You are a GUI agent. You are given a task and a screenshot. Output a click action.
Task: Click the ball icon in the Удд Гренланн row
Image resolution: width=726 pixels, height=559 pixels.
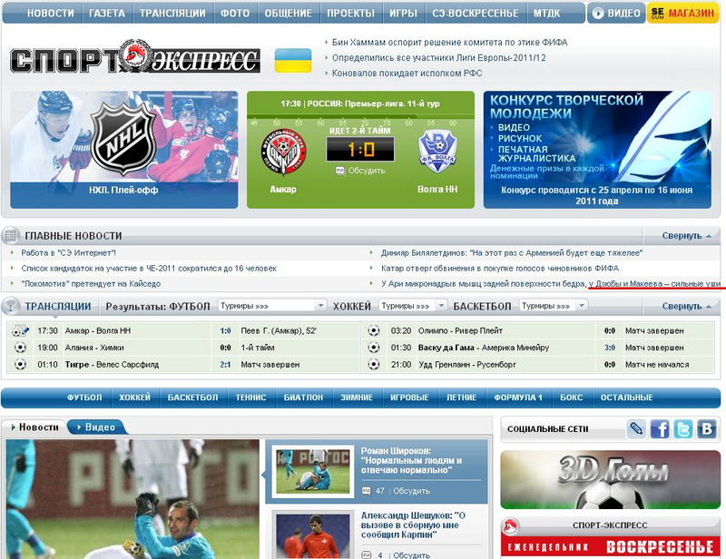click(x=374, y=365)
